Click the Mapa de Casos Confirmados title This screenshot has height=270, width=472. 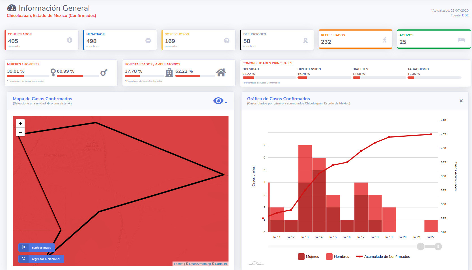[x=42, y=99]
